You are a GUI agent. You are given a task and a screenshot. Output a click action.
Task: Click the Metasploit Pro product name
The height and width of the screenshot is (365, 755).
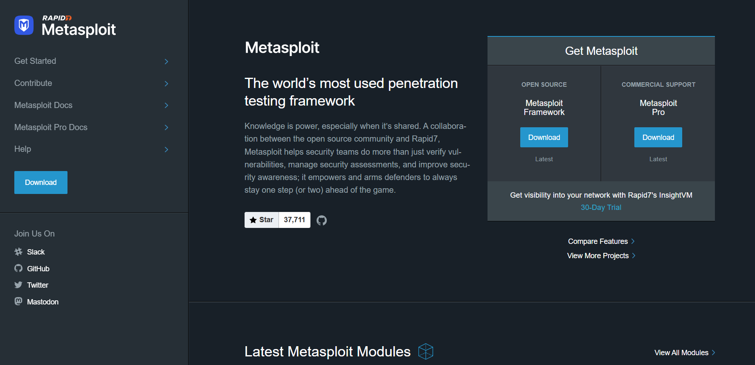658,108
